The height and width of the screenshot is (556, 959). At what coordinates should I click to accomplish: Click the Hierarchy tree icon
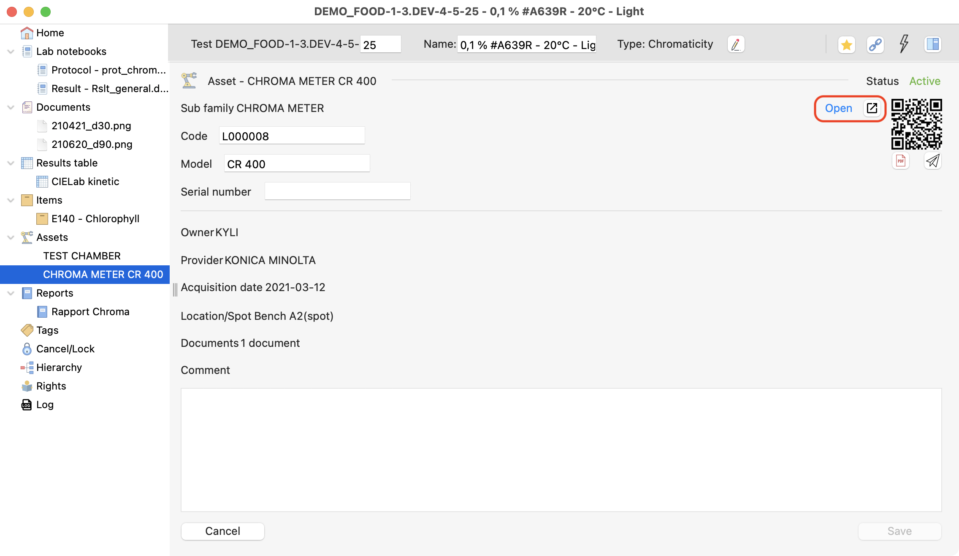click(x=27, y=368)
